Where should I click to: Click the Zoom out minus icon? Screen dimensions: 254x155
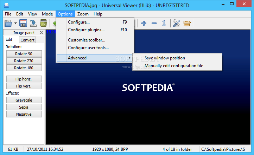point(154,23)
